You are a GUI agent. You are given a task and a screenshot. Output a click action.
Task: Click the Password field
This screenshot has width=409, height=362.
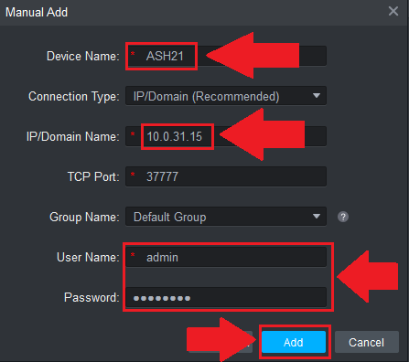tap(226, 297)
